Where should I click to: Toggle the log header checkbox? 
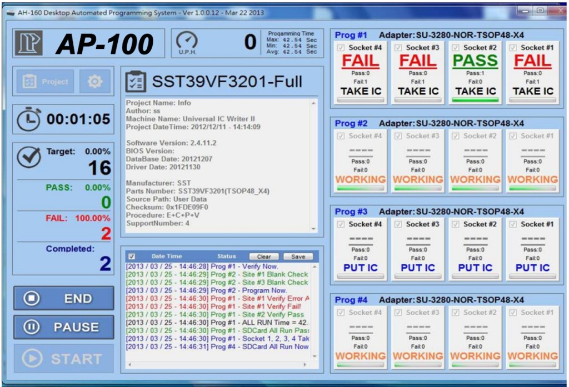[132, 257]
